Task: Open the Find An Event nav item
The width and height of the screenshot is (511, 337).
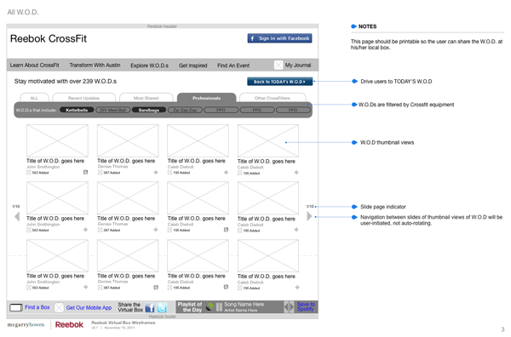Action: coord(233,66)
